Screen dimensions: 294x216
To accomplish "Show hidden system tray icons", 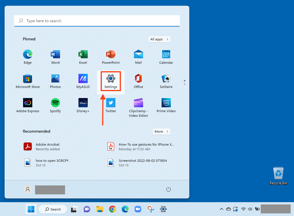I will 222,209.
